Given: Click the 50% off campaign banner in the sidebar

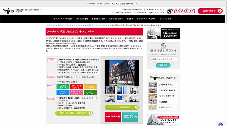Looking at the screenshot, I should click(x=163, y=34).
